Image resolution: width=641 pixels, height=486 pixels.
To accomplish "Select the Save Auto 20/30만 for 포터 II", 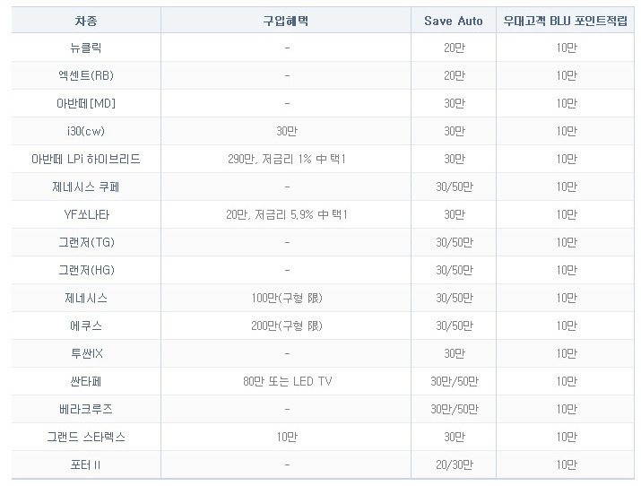I will coord(455,464).
